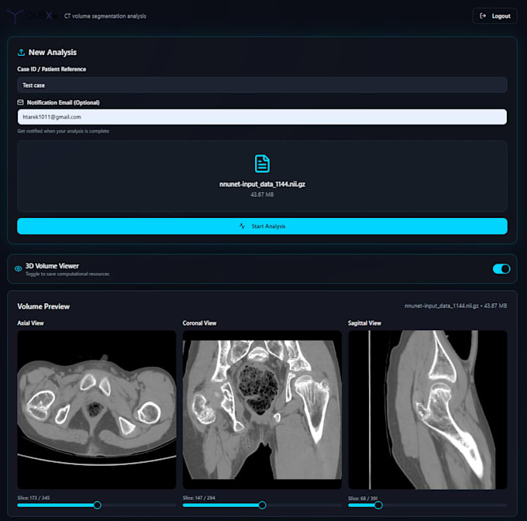Click 'Get notified when your analysis is complete'

[64, 131]
